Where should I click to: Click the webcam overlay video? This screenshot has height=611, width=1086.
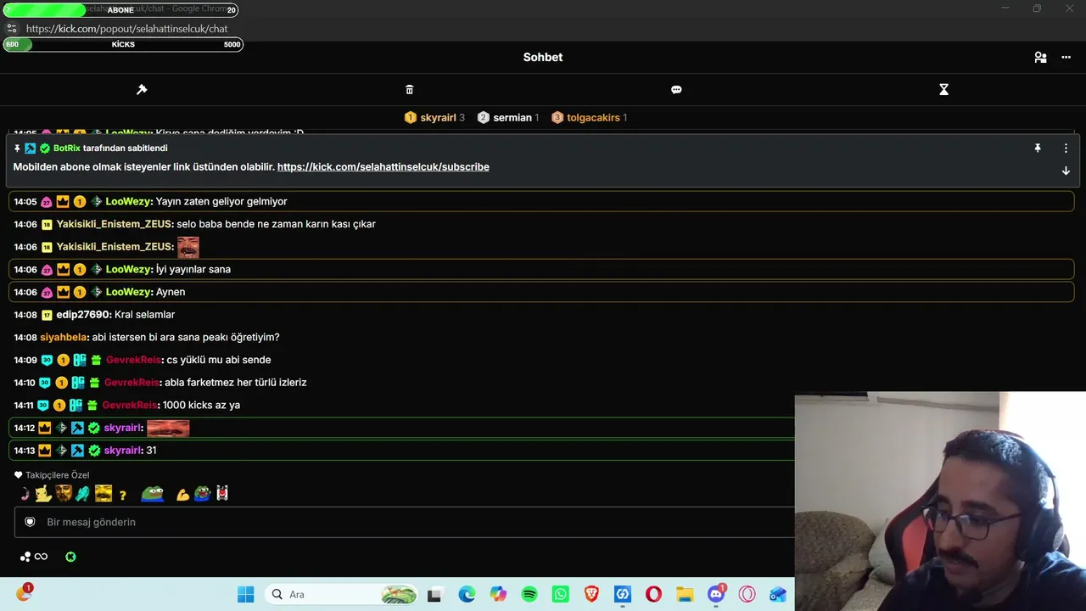(x=940, y=502)
